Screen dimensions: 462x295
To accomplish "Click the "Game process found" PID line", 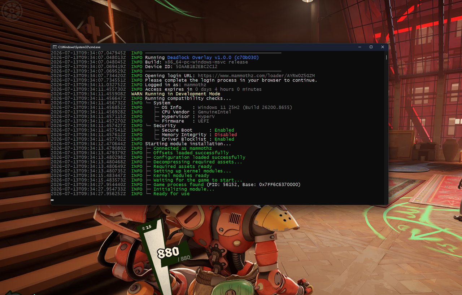I will pyautogui.click(x=227, y=185).
